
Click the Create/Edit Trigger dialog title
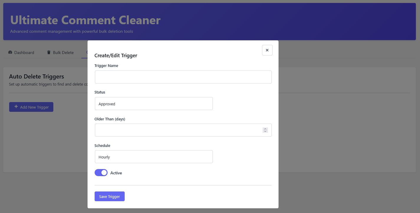pos(116,55)
